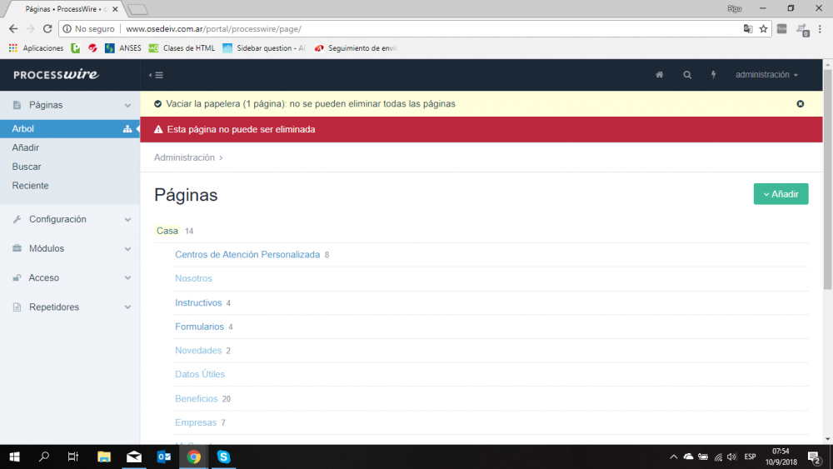Open File Explorer from taskbar
The image size is (833, 469).
pyautogui.click(x=104, y=457)
